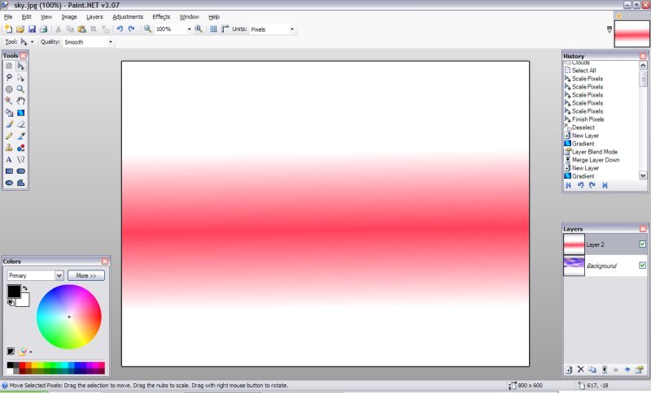Click the Save icon in toolbar
The image size is (651, 393).
tap(32, 29)
